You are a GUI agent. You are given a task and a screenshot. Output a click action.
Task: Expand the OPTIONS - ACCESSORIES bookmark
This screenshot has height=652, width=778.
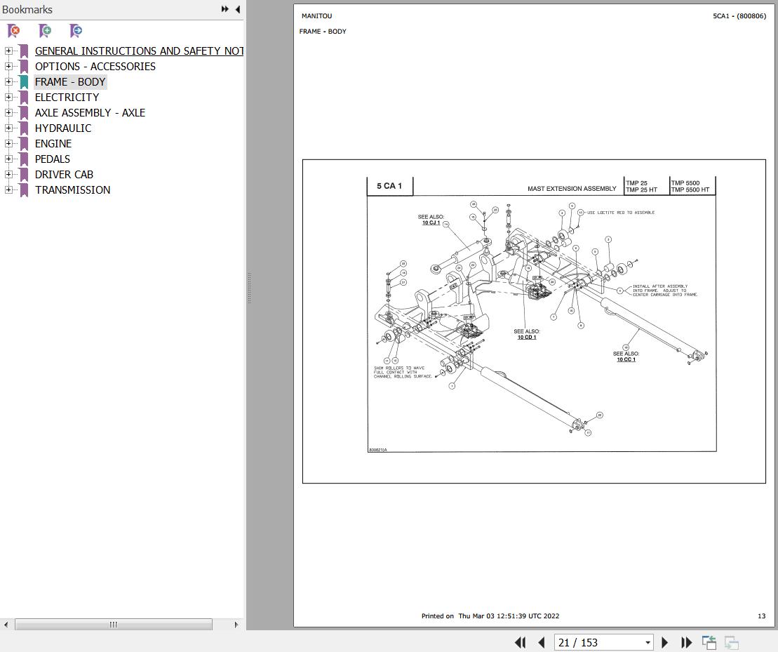[x=8, y=66]
